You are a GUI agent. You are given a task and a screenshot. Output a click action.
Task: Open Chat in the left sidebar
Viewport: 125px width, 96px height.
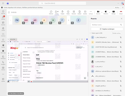pyautogui.click(x=3, y=18)
